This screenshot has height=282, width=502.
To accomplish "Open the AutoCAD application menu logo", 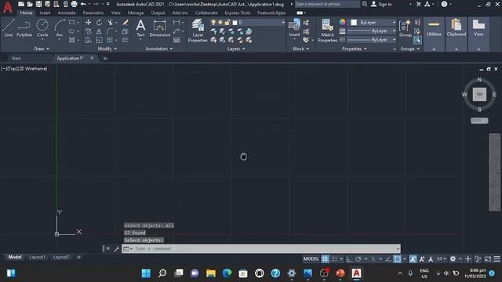I will coord(7,7).
